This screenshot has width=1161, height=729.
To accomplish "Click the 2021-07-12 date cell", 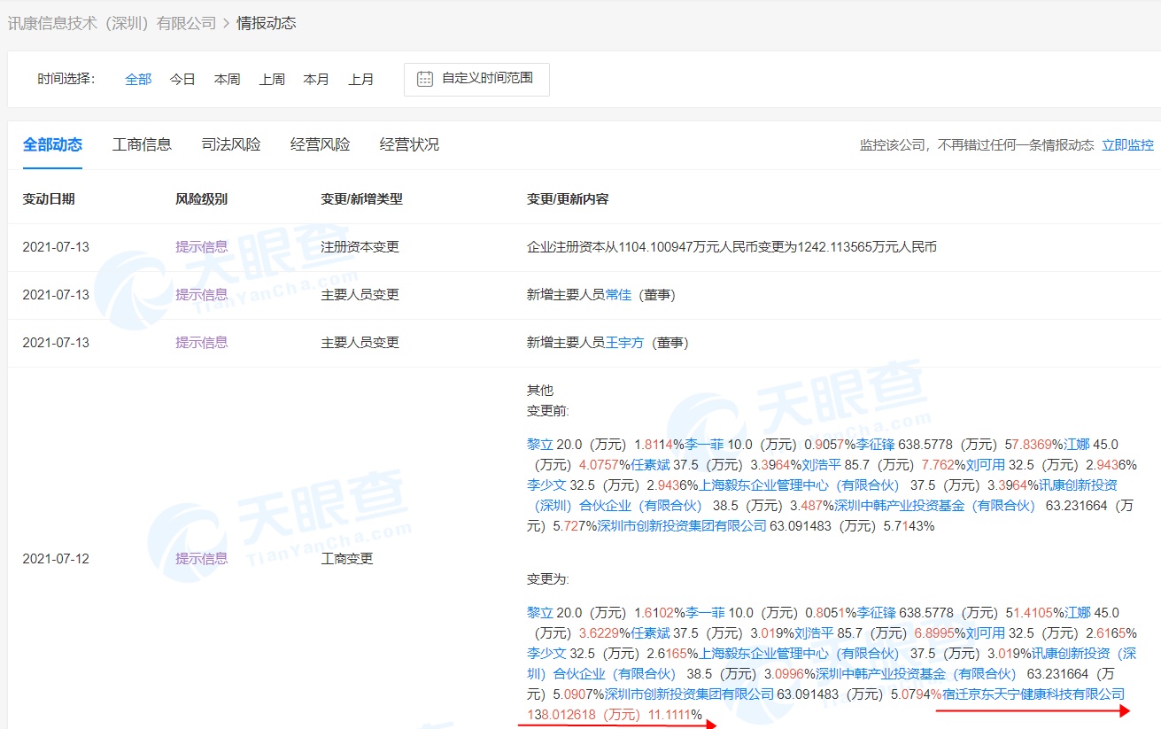I will (x=56, y=559).
